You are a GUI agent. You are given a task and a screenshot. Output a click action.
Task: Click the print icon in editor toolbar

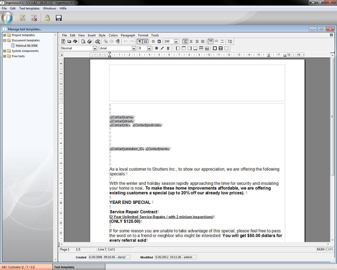[89, 42]
